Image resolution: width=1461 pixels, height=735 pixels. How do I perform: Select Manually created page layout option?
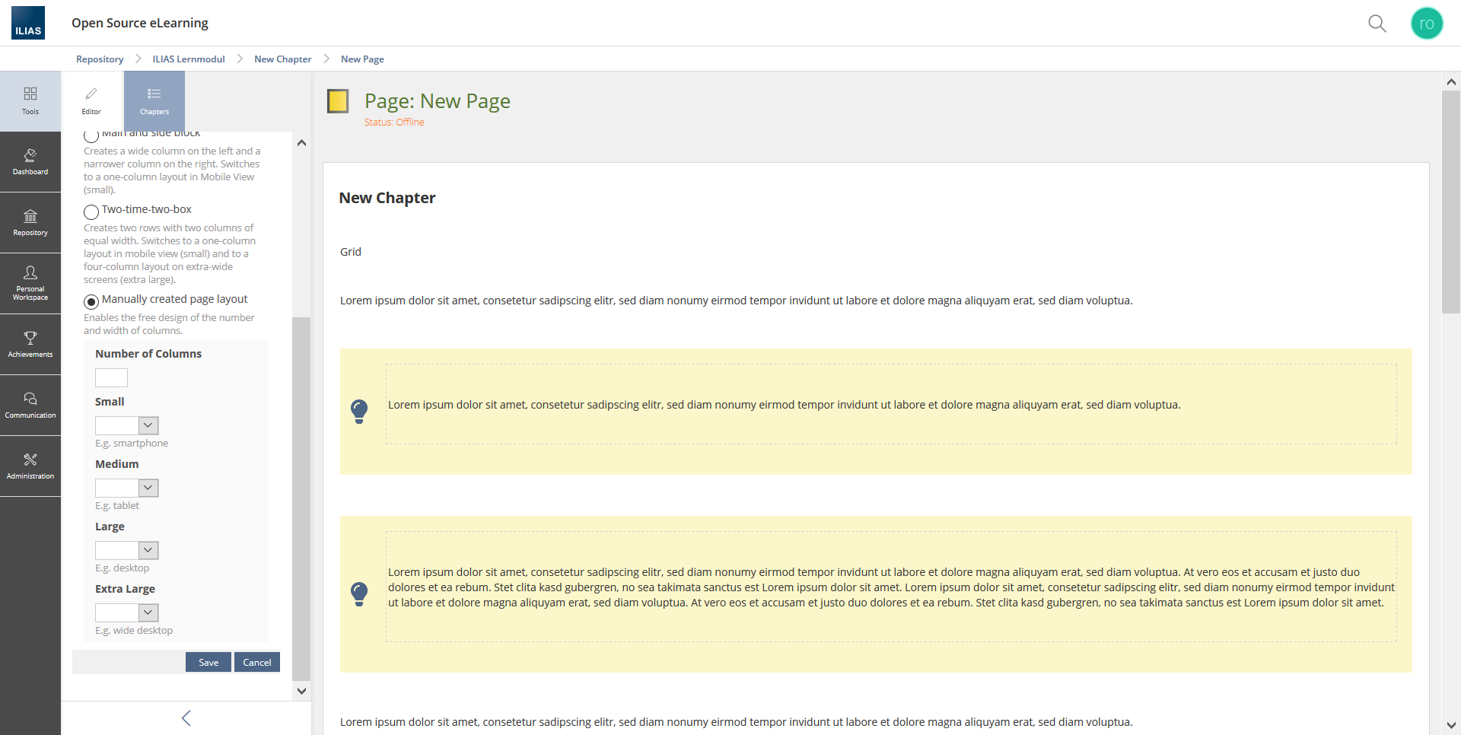[x=91, y=301]
